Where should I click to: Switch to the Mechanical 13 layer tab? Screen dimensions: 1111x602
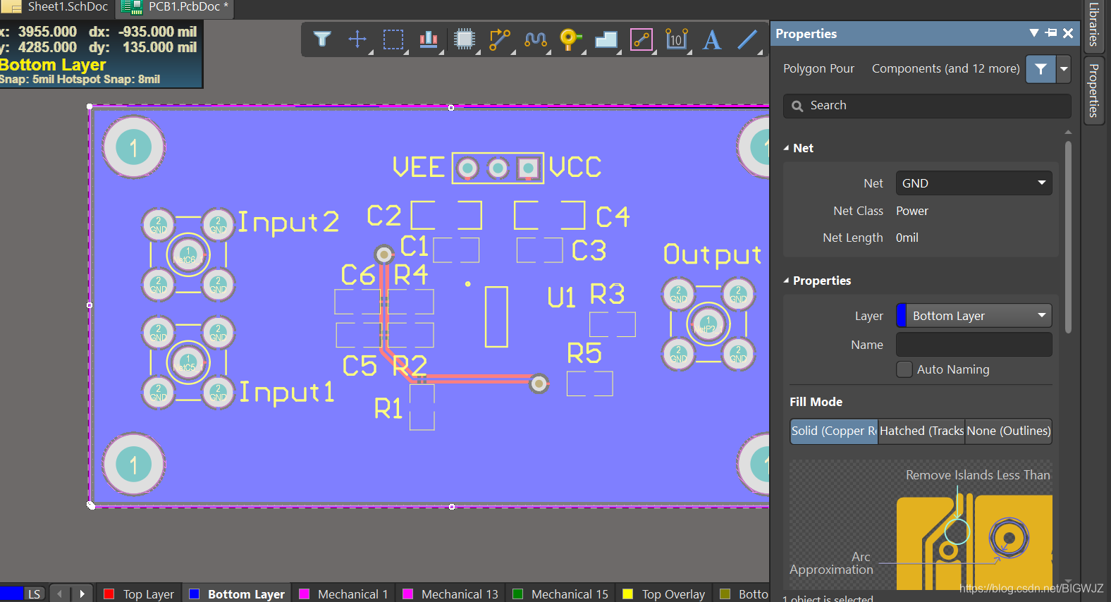point(450,594)
